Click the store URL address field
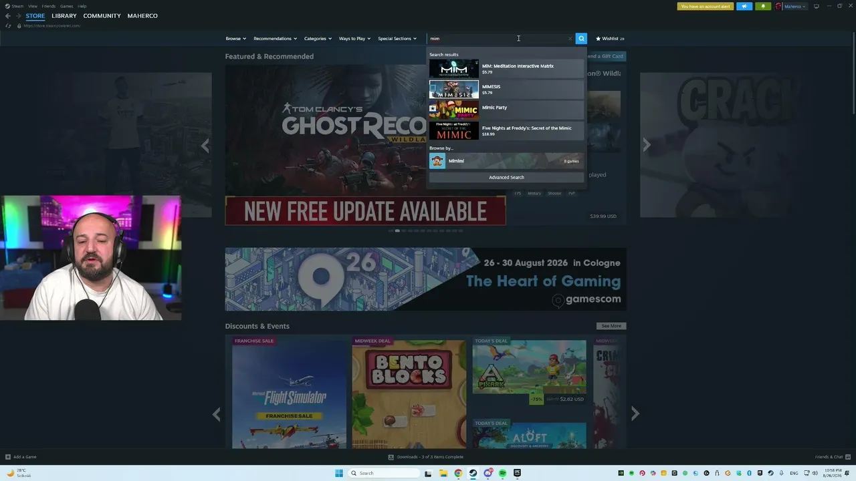The width and height of the screenshot is (856, 481). [52, 26]
